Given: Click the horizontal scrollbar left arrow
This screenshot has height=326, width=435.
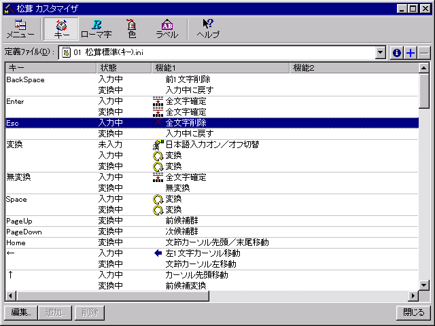Looking at the screenshot, I should [x=11, y=296].
